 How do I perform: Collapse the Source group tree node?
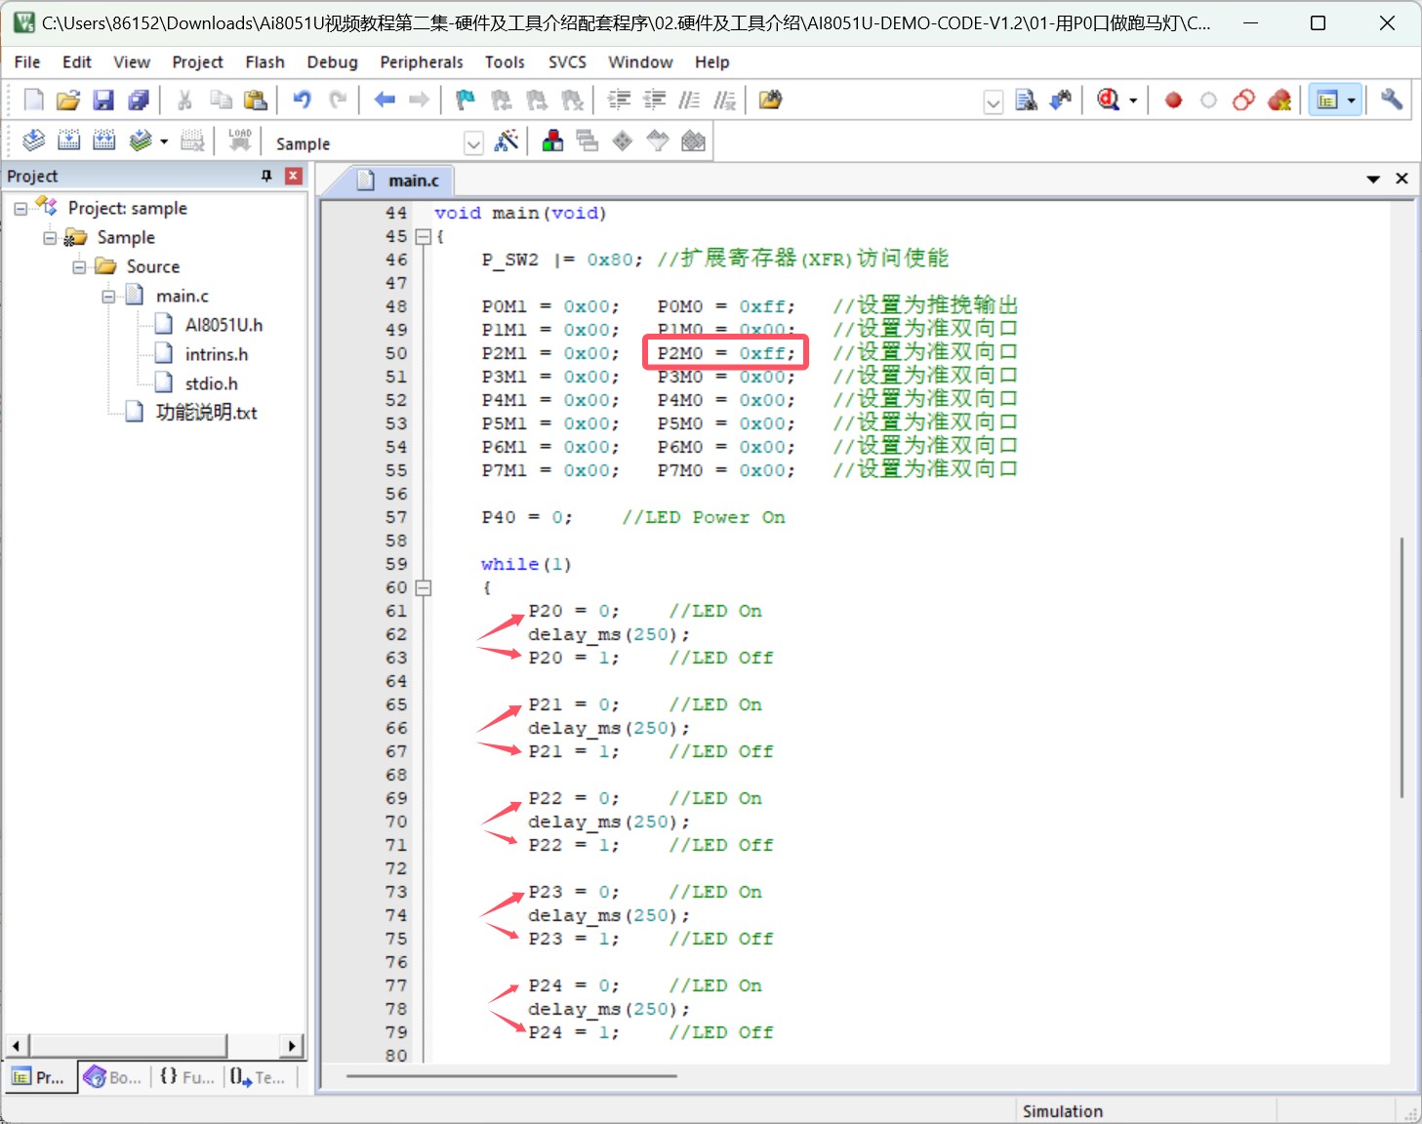(x=79, y=267)
